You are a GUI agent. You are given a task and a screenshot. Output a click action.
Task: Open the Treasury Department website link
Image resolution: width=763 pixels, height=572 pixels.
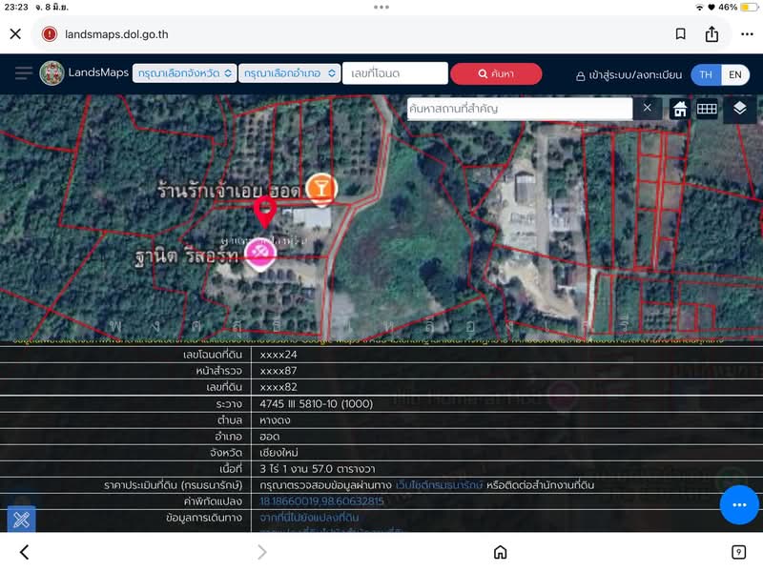(439, 485)
